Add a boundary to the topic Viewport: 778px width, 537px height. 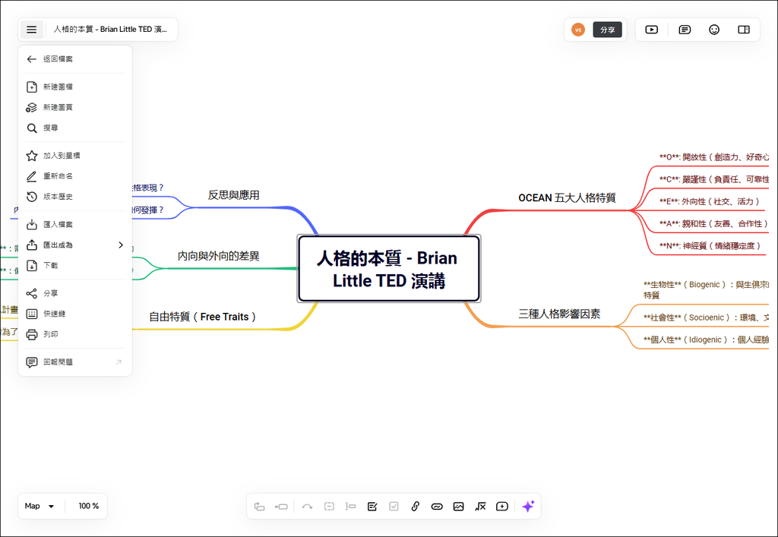coord(329,507)
